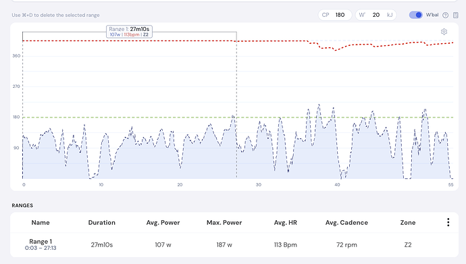Click the kJ unit label beside W'
Screen dimensions: 466x264
pyautogui.click(x=390, y=15)
